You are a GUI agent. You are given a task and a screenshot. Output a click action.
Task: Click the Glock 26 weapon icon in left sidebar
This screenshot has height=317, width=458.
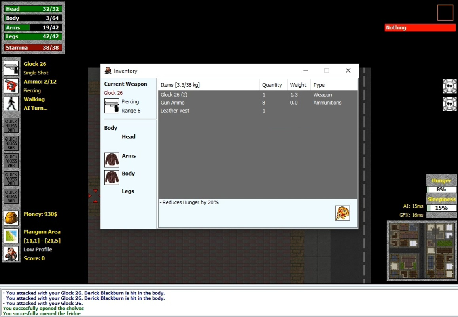[x=11, y=68]
